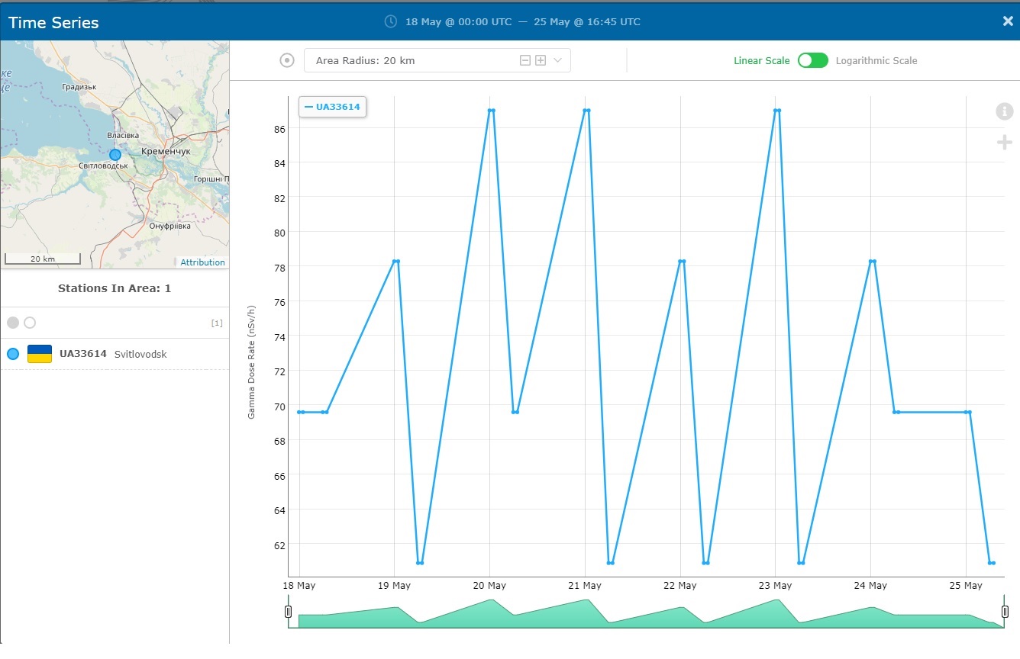Viewport: 1020px width, 659px height.
Task: Click the Ukraine flag icon
Action: click(40, 354)
